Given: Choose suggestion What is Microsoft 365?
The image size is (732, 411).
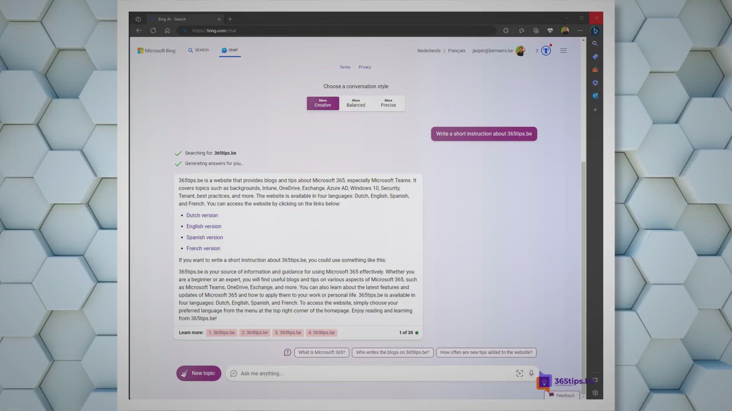Looking at the screenshot, I should [x=322, y=352].
